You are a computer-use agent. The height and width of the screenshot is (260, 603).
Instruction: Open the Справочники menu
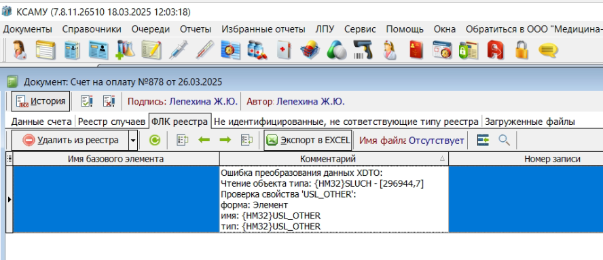point(92,29)
